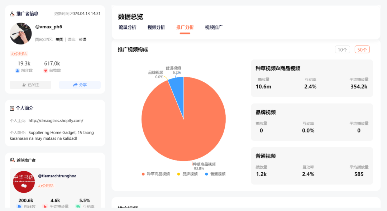Go to the 视频推广 tab

tap(214, 28)
